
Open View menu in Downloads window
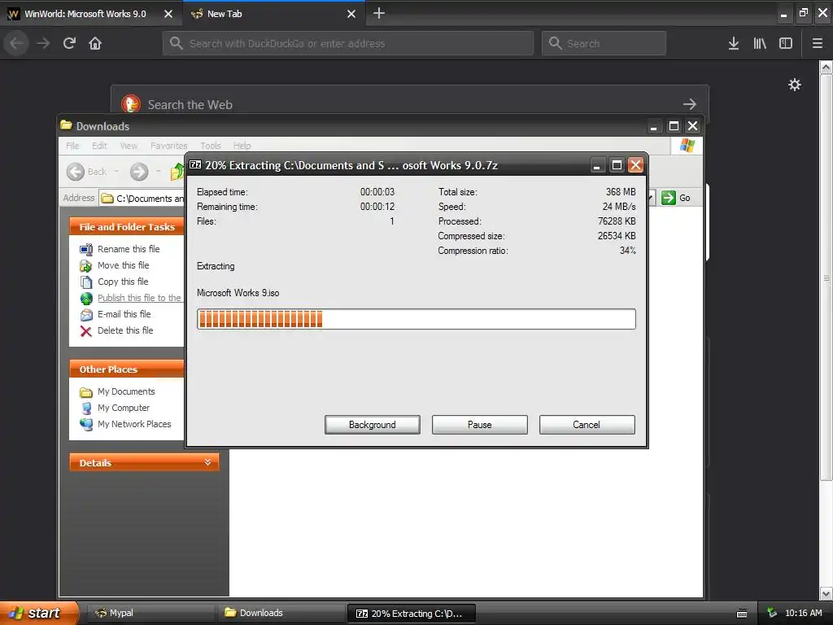tap(129, 146)
